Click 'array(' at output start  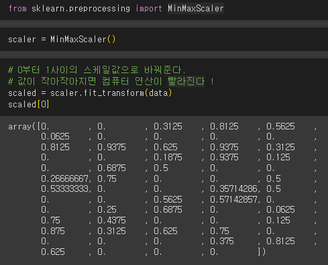pos(22,127)
